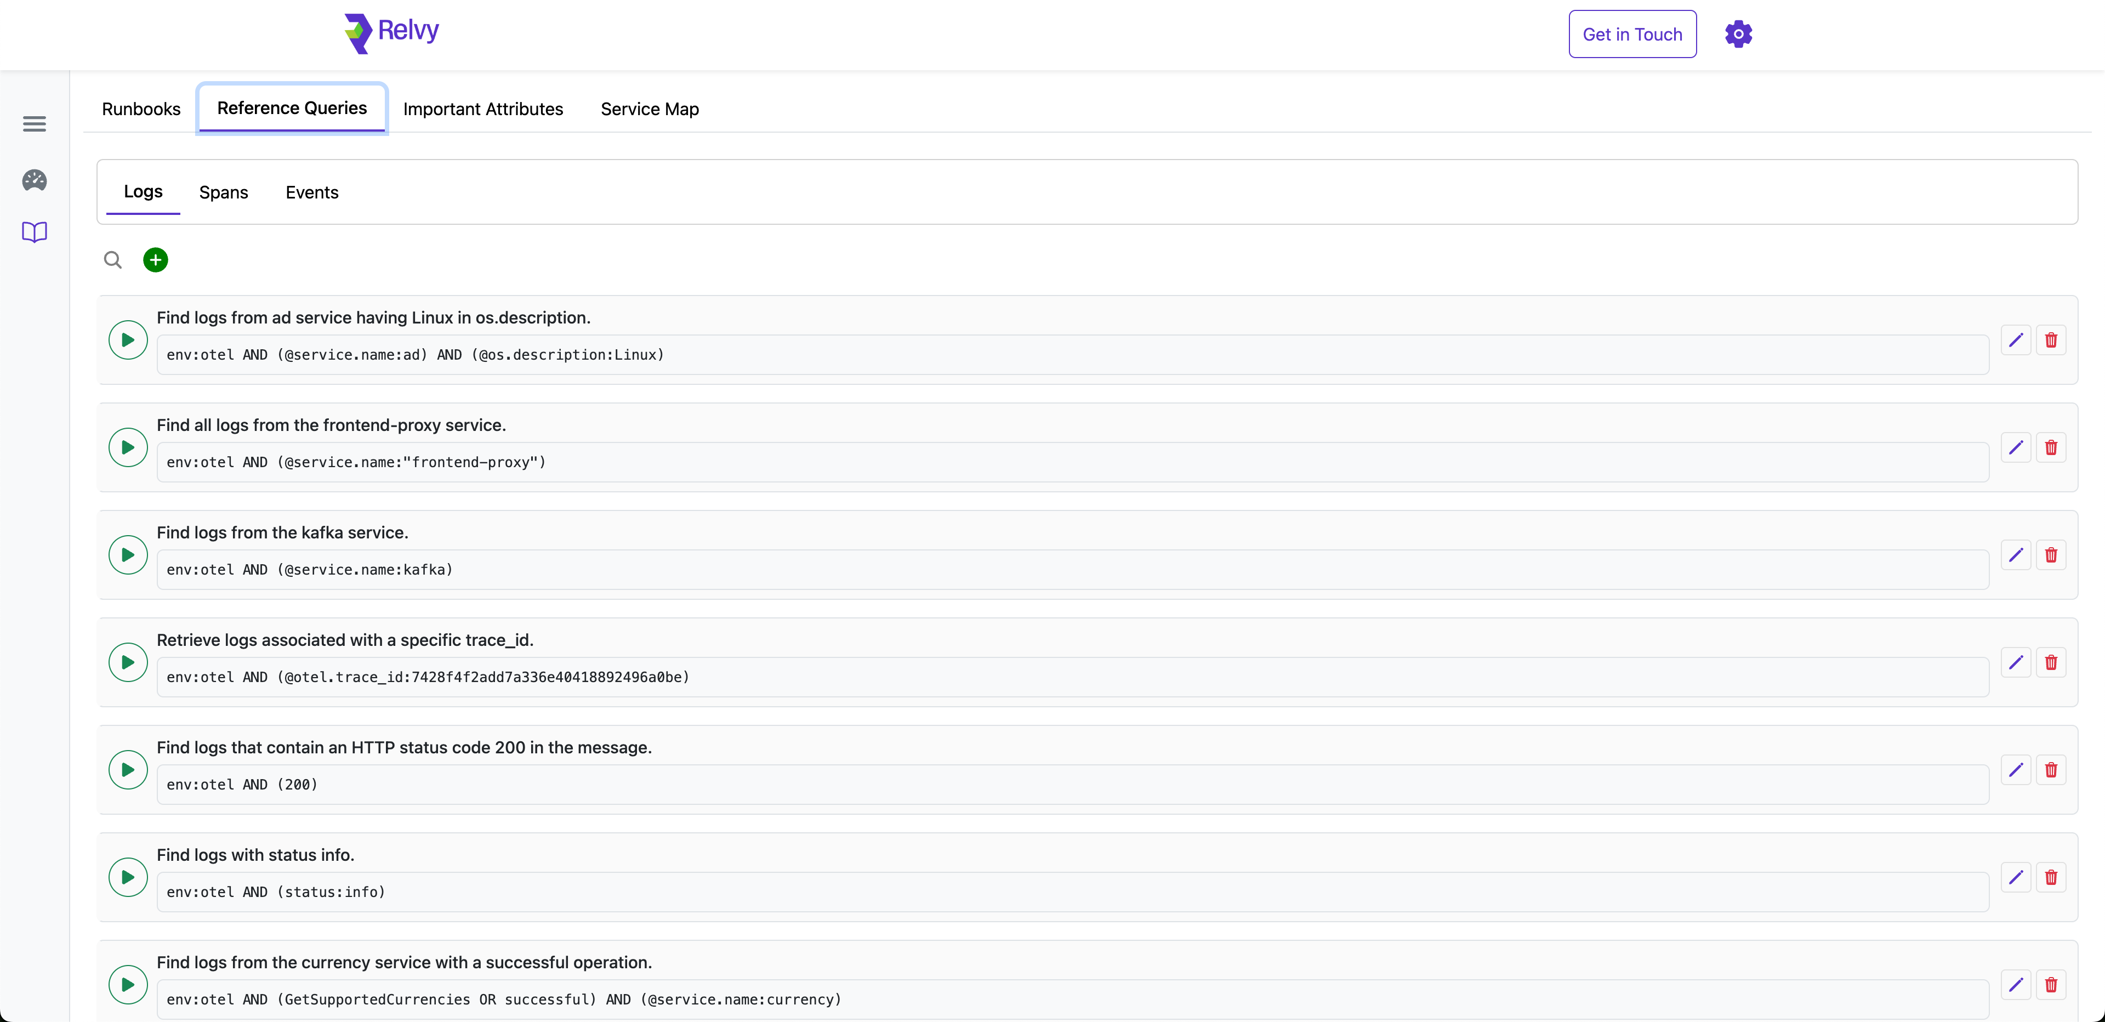
Task: Click the Get in Touch button
Action: [1632, 35]
